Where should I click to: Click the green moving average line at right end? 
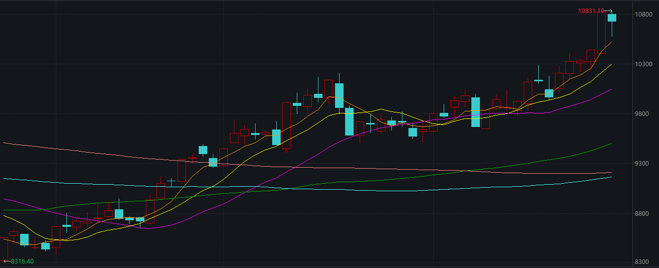[x=609, y=144]
